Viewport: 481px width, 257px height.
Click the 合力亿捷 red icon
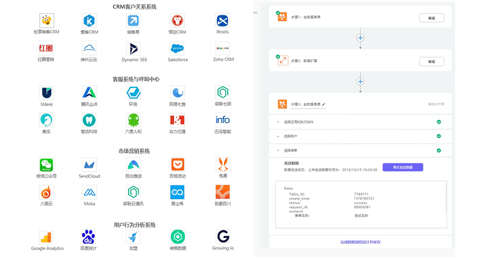pyautogui.click(x=178, y=120)
